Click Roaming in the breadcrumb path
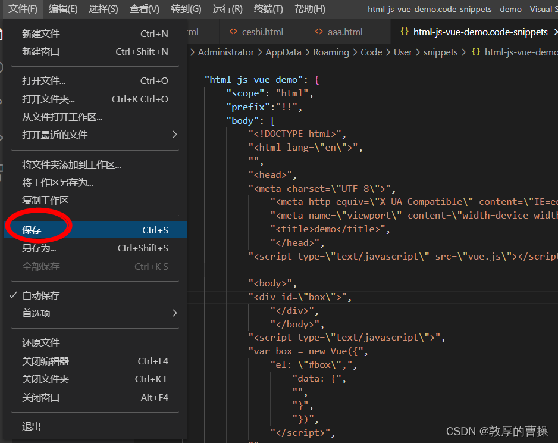 point(331,52)
